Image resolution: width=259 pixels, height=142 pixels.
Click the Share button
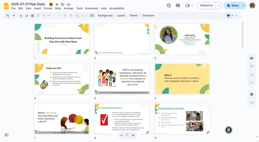click(x=233, y=6)
